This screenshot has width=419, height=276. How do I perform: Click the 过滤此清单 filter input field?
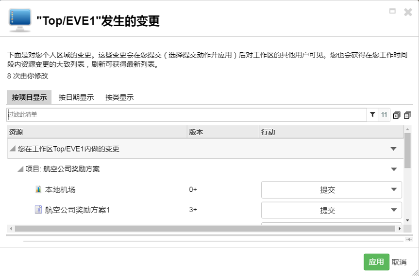tap(186, 115)
